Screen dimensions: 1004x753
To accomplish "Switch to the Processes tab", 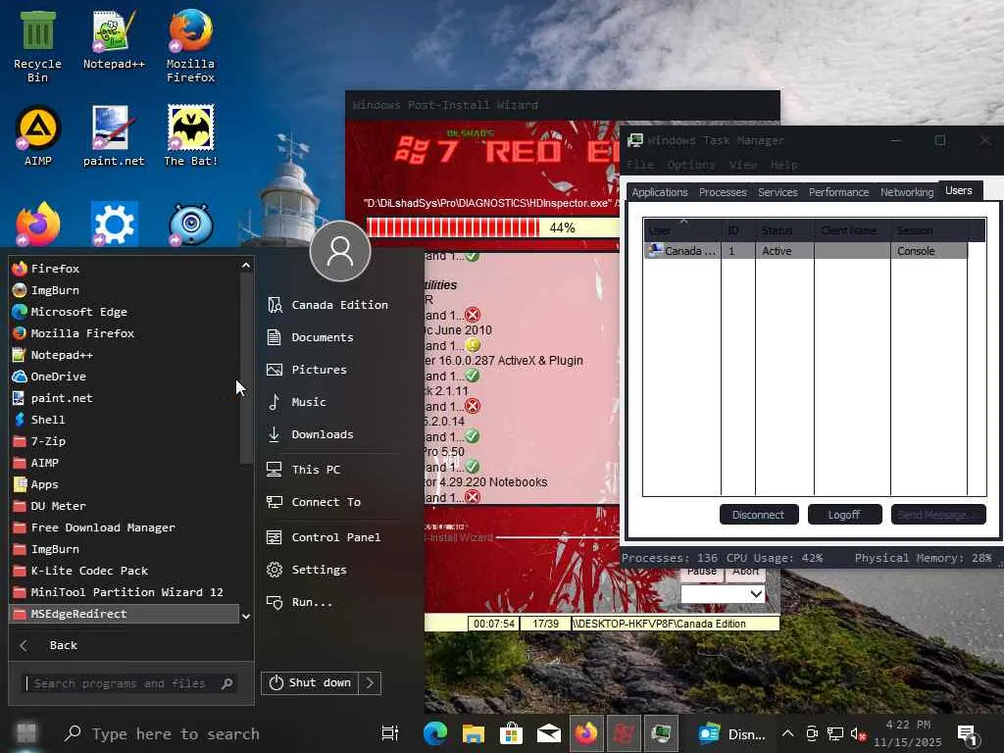I will click(723, 192).
